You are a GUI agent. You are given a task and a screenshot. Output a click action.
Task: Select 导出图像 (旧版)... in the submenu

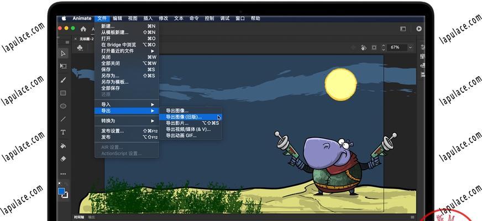[x=190, y=117]
